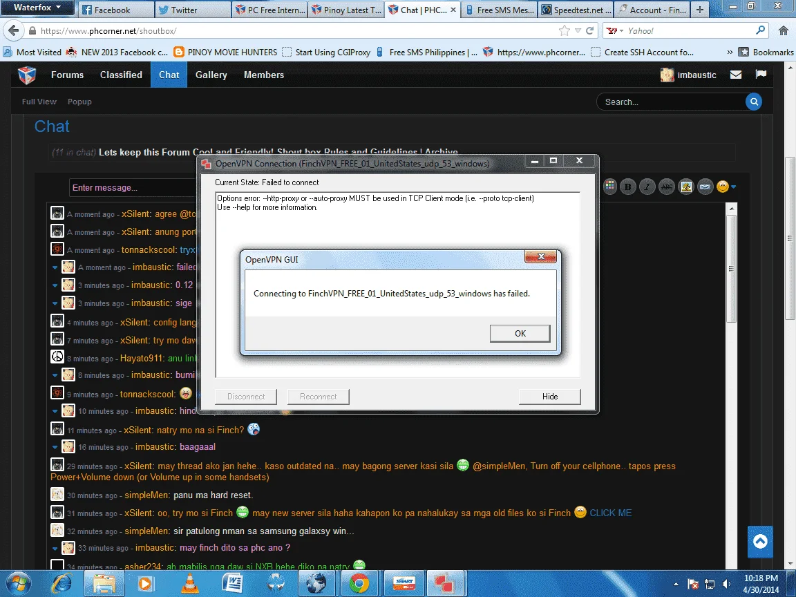
Task: Open the imbaustic user account link
Action: click(688, 75)
